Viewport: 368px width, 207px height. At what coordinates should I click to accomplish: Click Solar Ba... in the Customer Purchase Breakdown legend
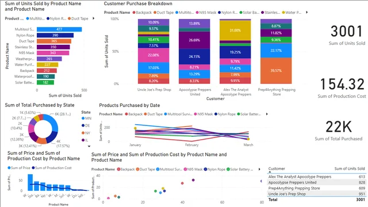(x=249, y=13)
